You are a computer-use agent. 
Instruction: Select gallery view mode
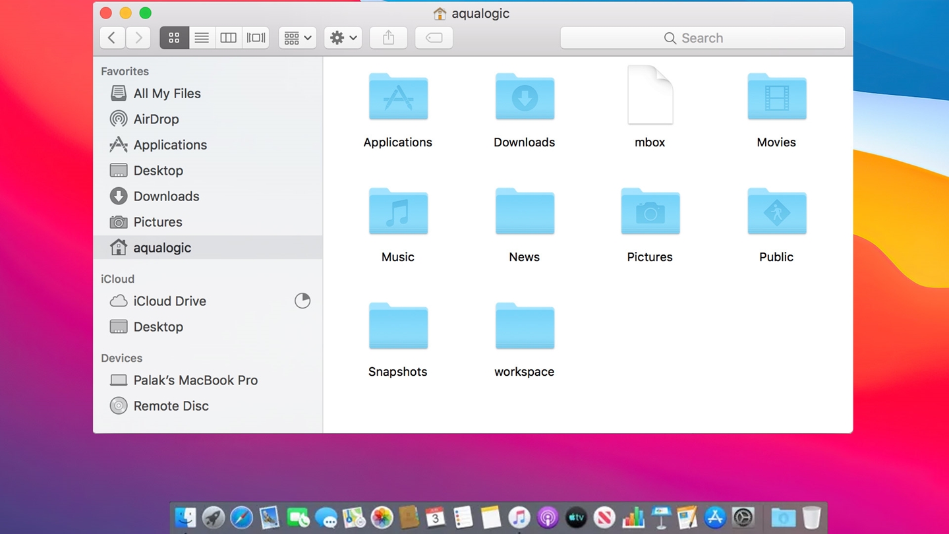pos(255,38)
